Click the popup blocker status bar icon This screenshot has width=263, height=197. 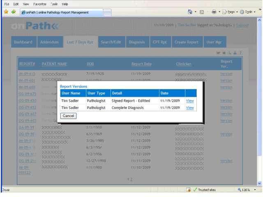[188, 190]
